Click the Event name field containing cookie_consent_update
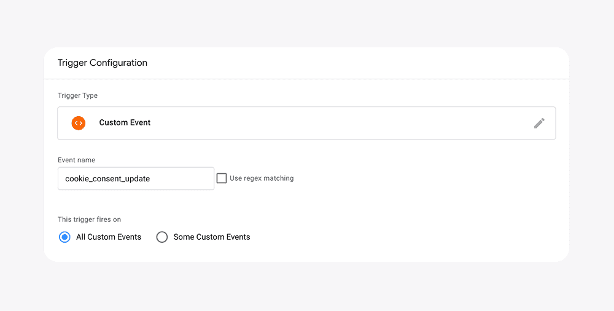 point(136,178)
